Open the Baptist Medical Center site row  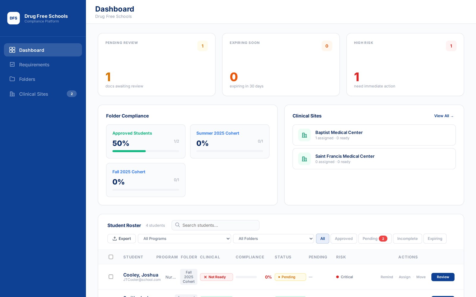[x=374, y=135]
